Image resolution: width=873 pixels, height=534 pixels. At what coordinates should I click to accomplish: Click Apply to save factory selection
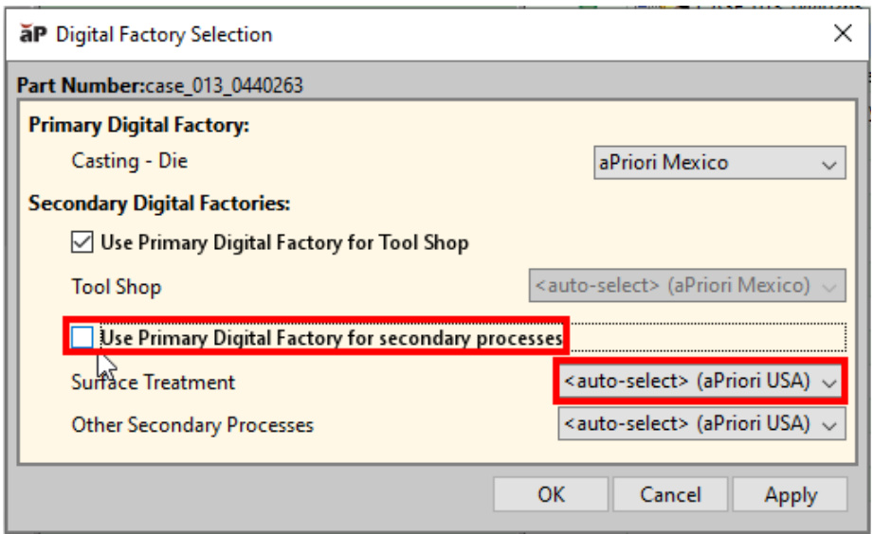790,495
